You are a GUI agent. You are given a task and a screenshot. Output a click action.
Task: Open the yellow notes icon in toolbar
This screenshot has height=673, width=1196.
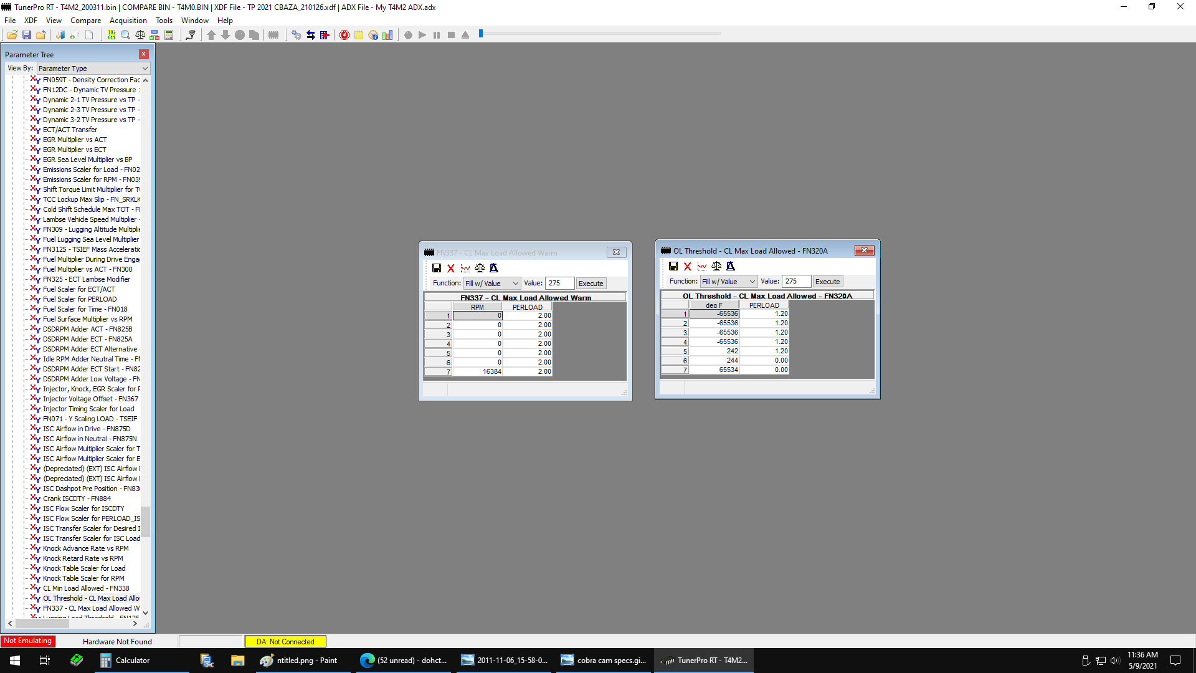click(x=359, y=35)
